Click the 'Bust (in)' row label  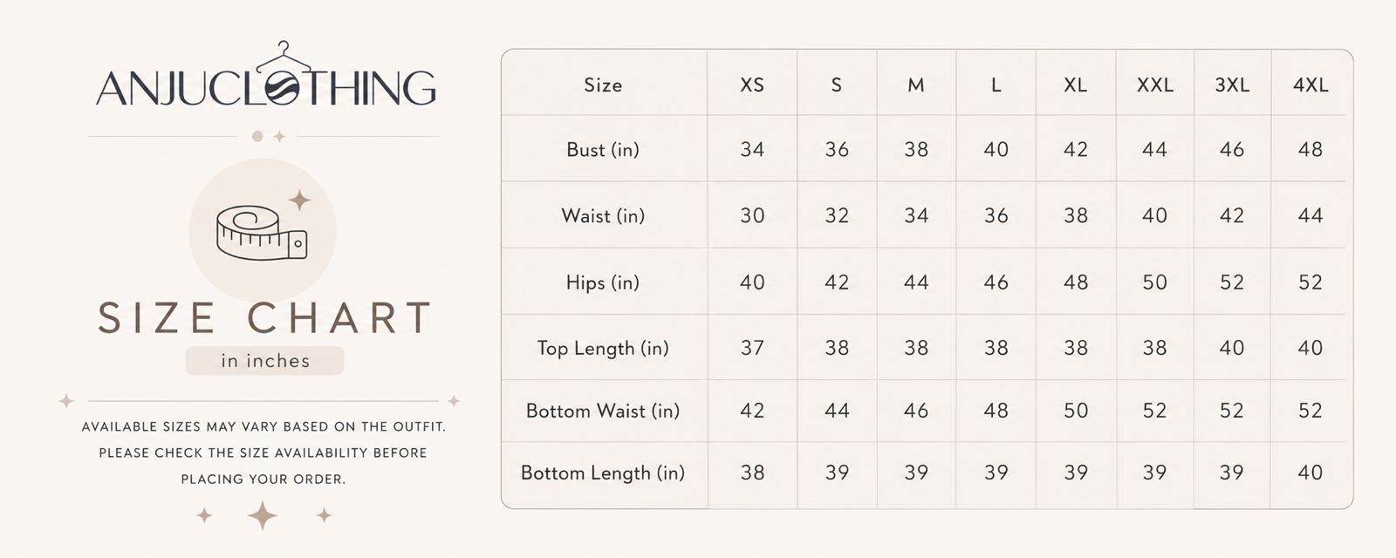coord(603,150)
